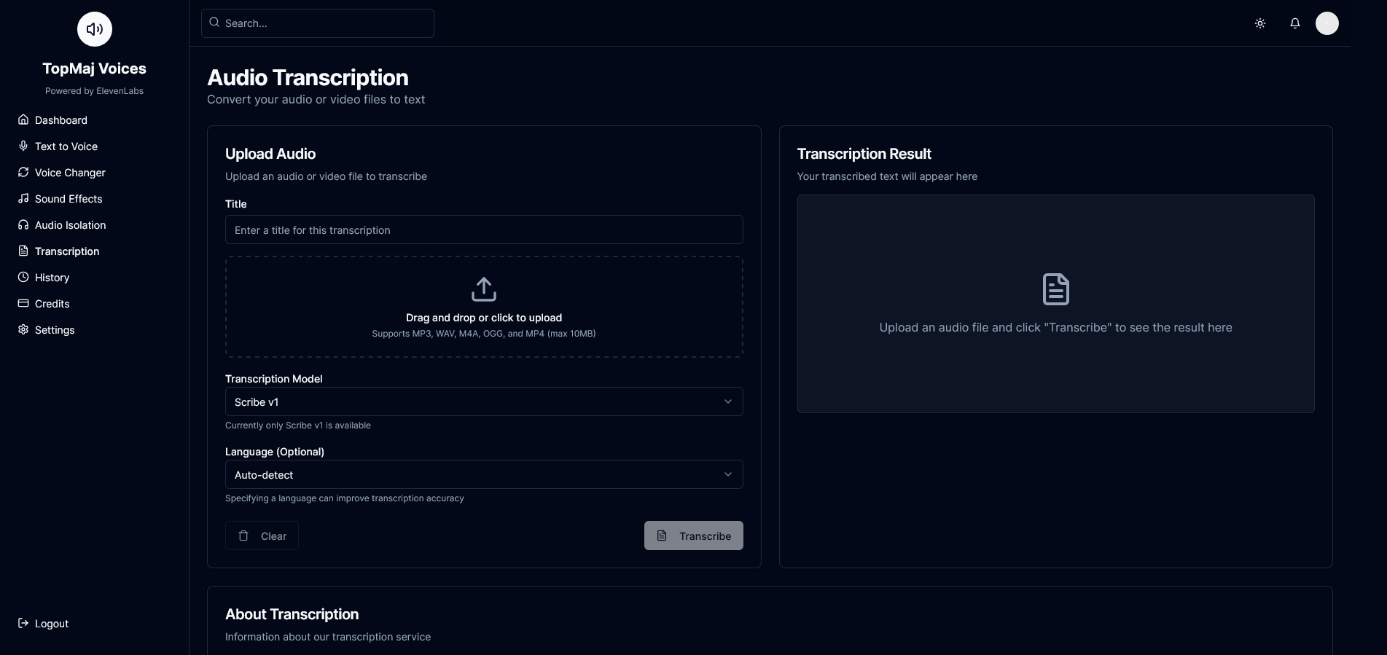Click the upload arrow icon in drop zone
1387x655 pixels.
pos(484,289)
